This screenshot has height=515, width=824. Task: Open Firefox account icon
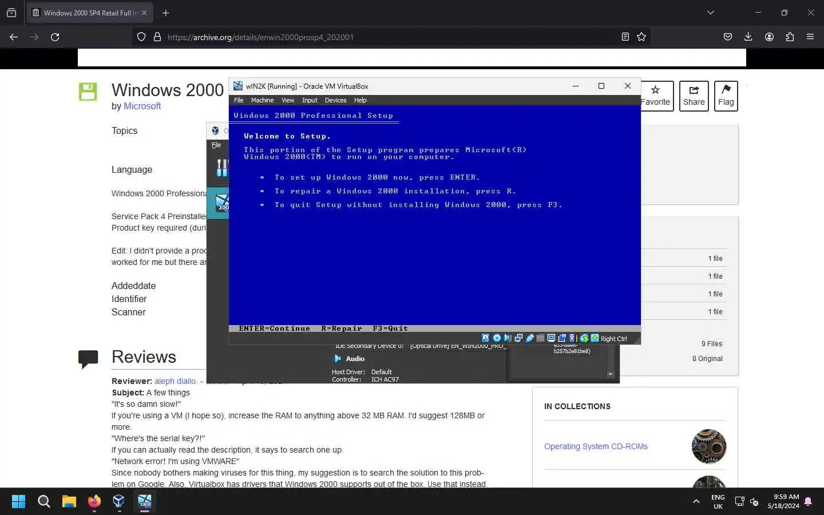click(x=769, y=37)
